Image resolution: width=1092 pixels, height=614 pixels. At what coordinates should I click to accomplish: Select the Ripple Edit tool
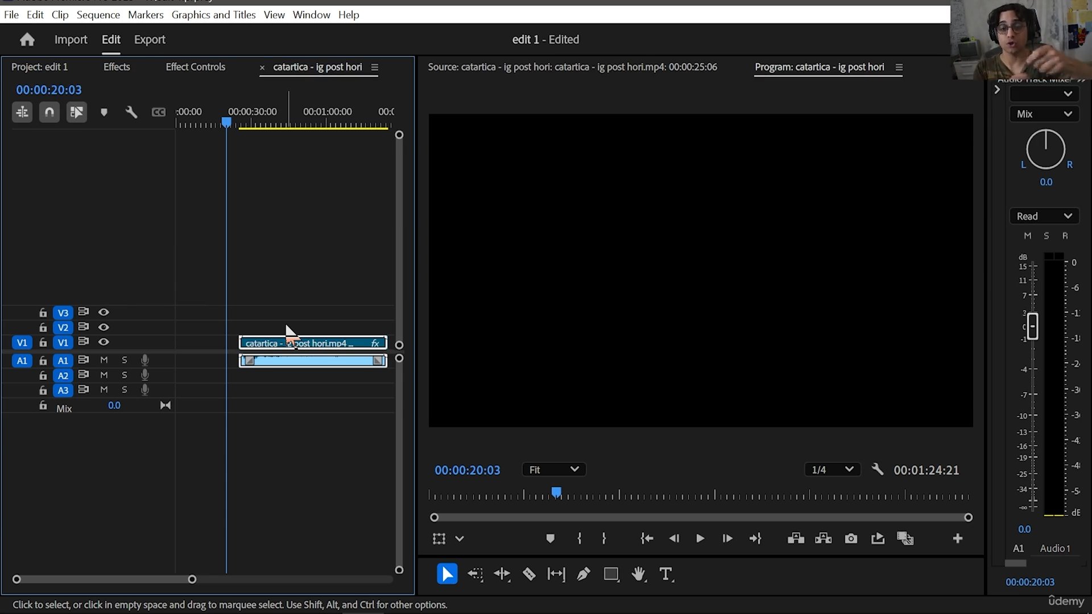point(502,574)
